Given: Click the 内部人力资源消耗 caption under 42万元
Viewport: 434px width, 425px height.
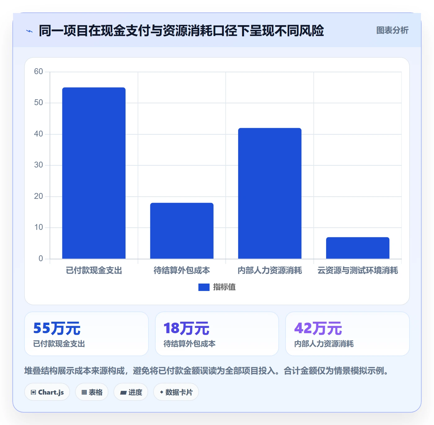Looking at the screenshot, I should pos(324,344).
